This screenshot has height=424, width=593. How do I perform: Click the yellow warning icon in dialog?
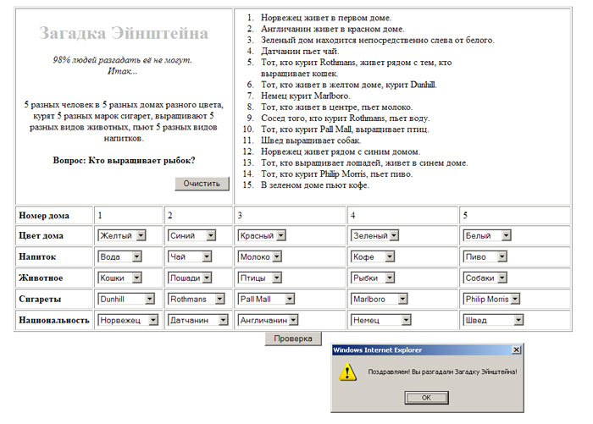347,372
